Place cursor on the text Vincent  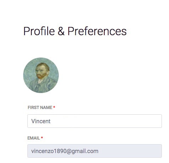(x=41, y=121)
